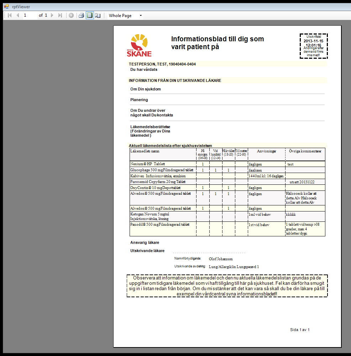
Task: Click the 'På morgon (06-08)' column header
Action: [x=203, y=155]
